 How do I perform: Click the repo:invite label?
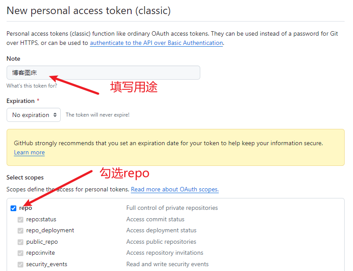coord(40,253)
